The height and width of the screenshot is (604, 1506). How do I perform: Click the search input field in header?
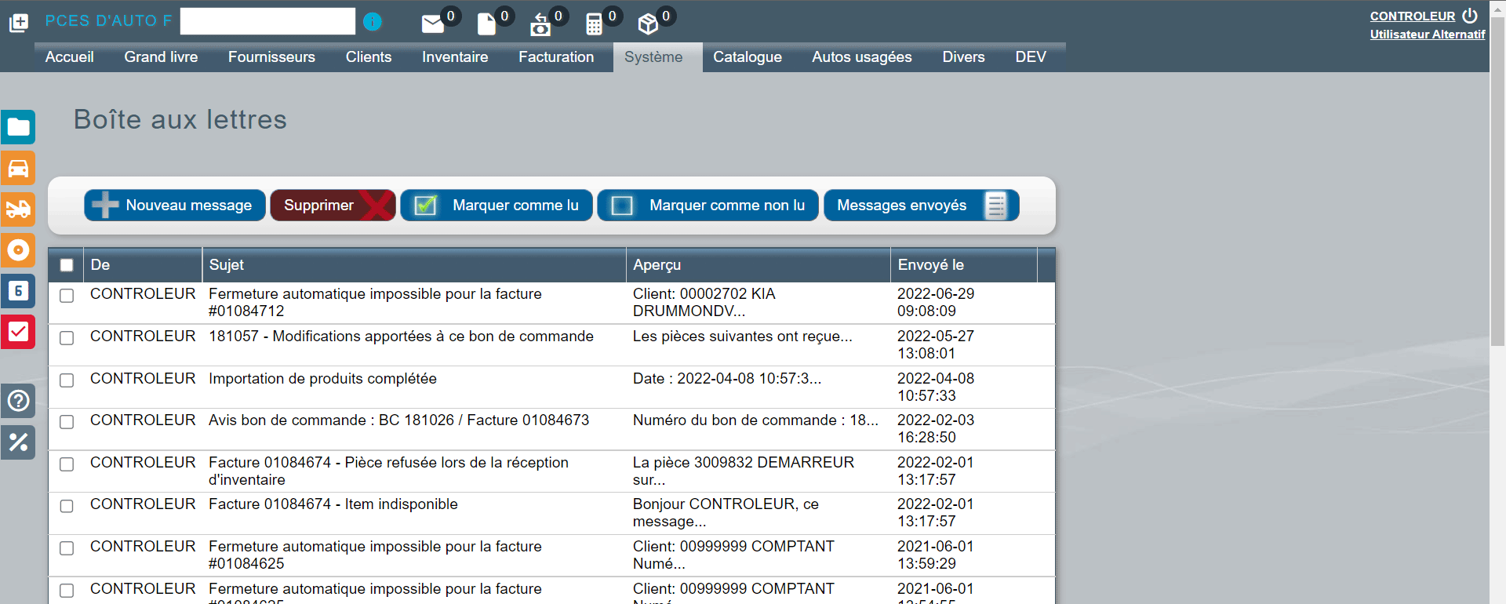click(267, 21)
